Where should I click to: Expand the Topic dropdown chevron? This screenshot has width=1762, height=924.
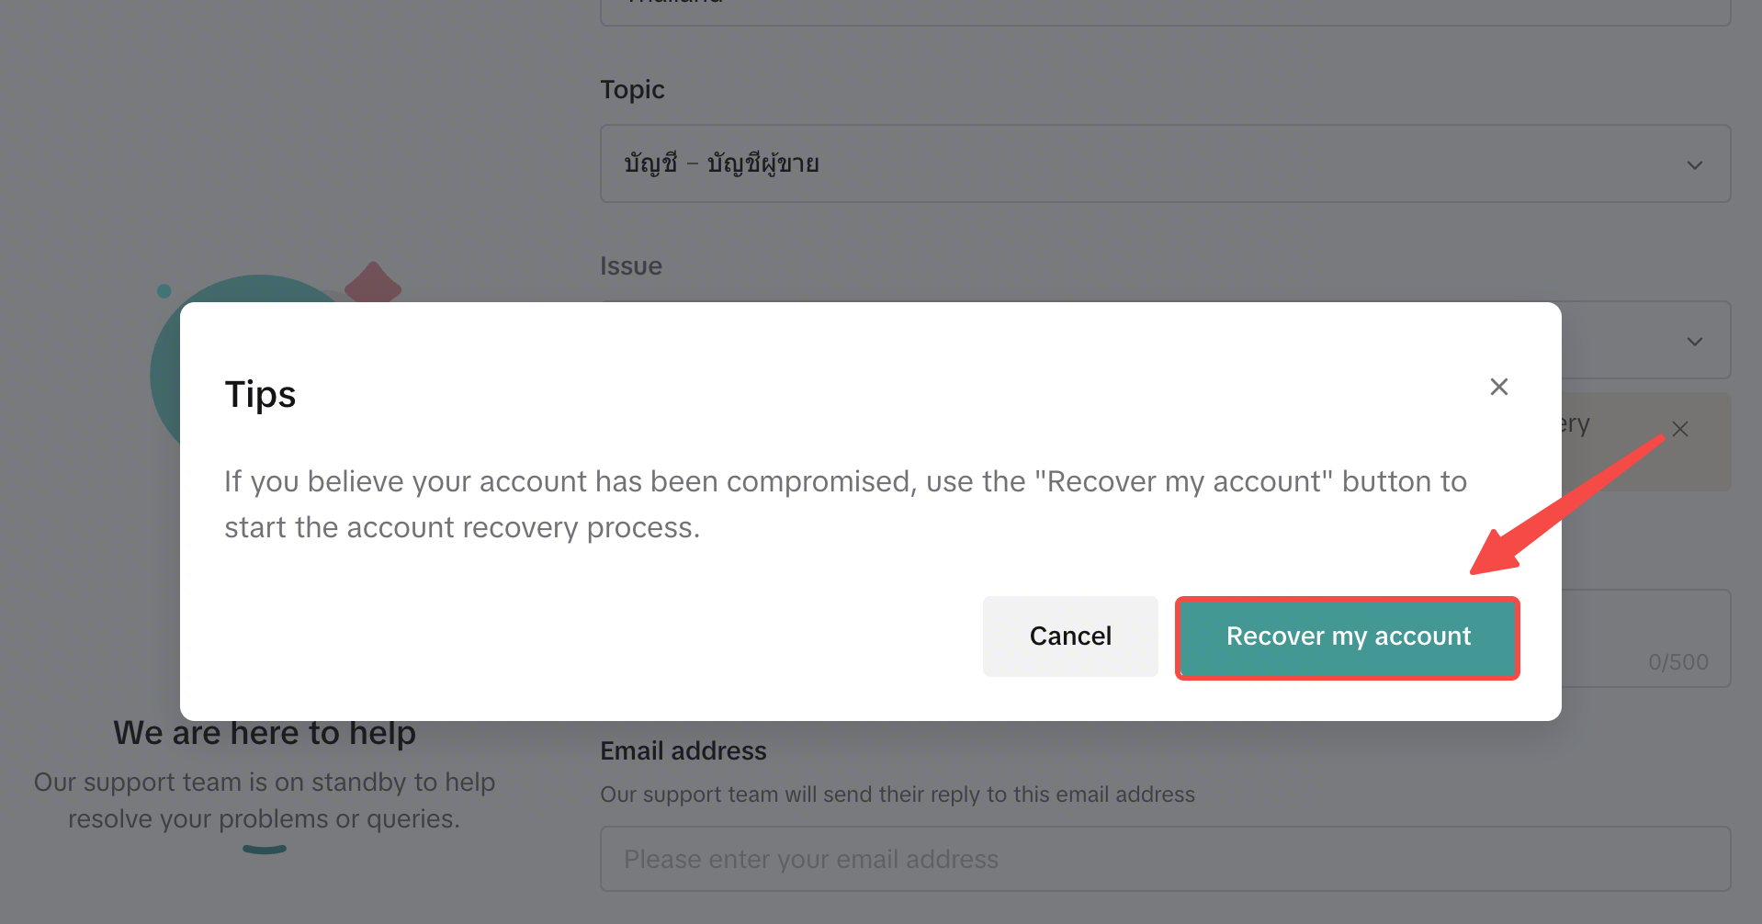[x=1694, y=164]
